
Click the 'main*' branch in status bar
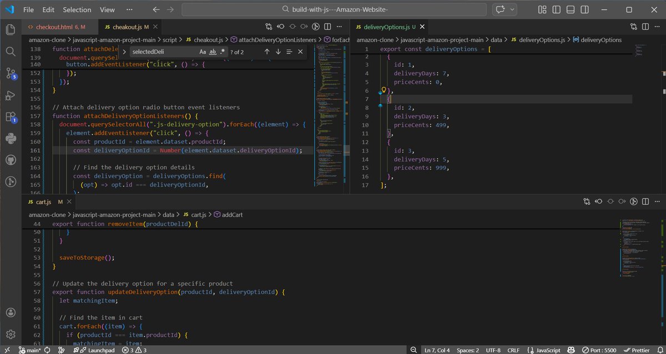pyautogui.click(x=31, y=350)
